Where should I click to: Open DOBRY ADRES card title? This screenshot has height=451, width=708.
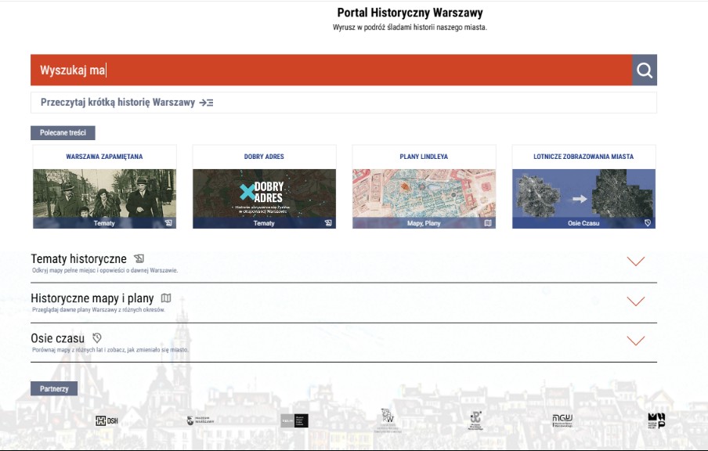[x=264, y=157]
